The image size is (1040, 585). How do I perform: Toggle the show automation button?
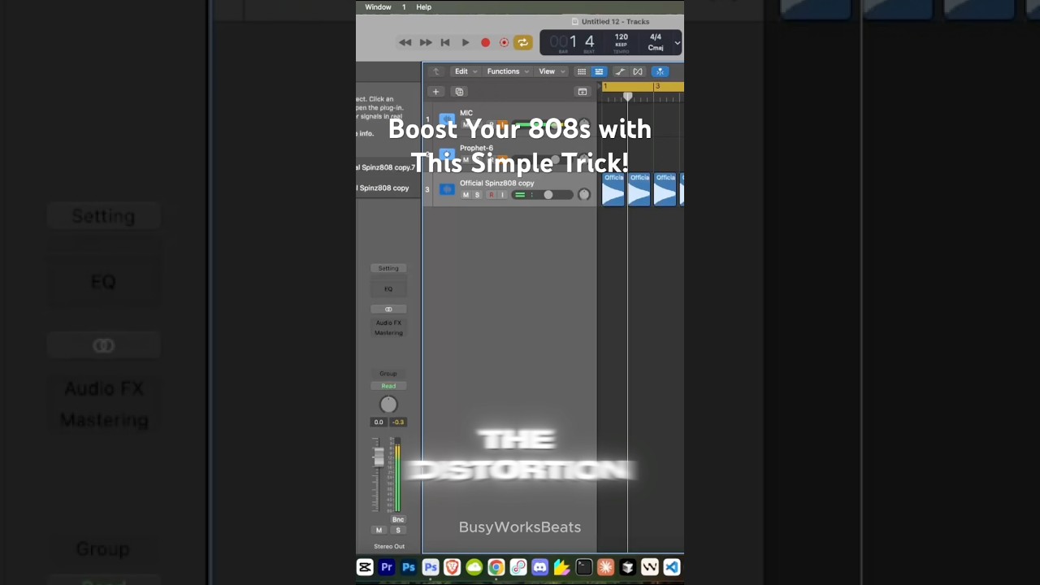[x=620, y=71]
